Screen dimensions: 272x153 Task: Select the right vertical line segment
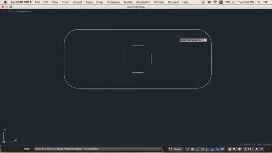click(x=151, y=59)
